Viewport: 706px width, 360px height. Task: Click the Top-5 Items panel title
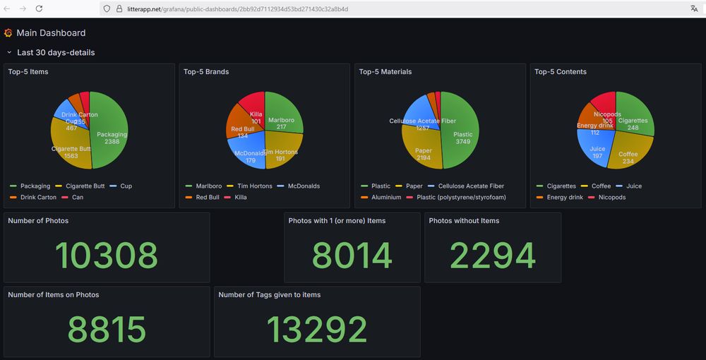pyautogui.click(x=28, y=71)
